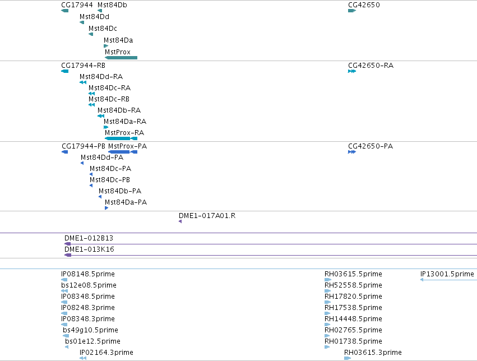The width and height of the screenshot is (477, 361).
Task: Select protein CG17944-PB
Action: click(x=84, y=146)
